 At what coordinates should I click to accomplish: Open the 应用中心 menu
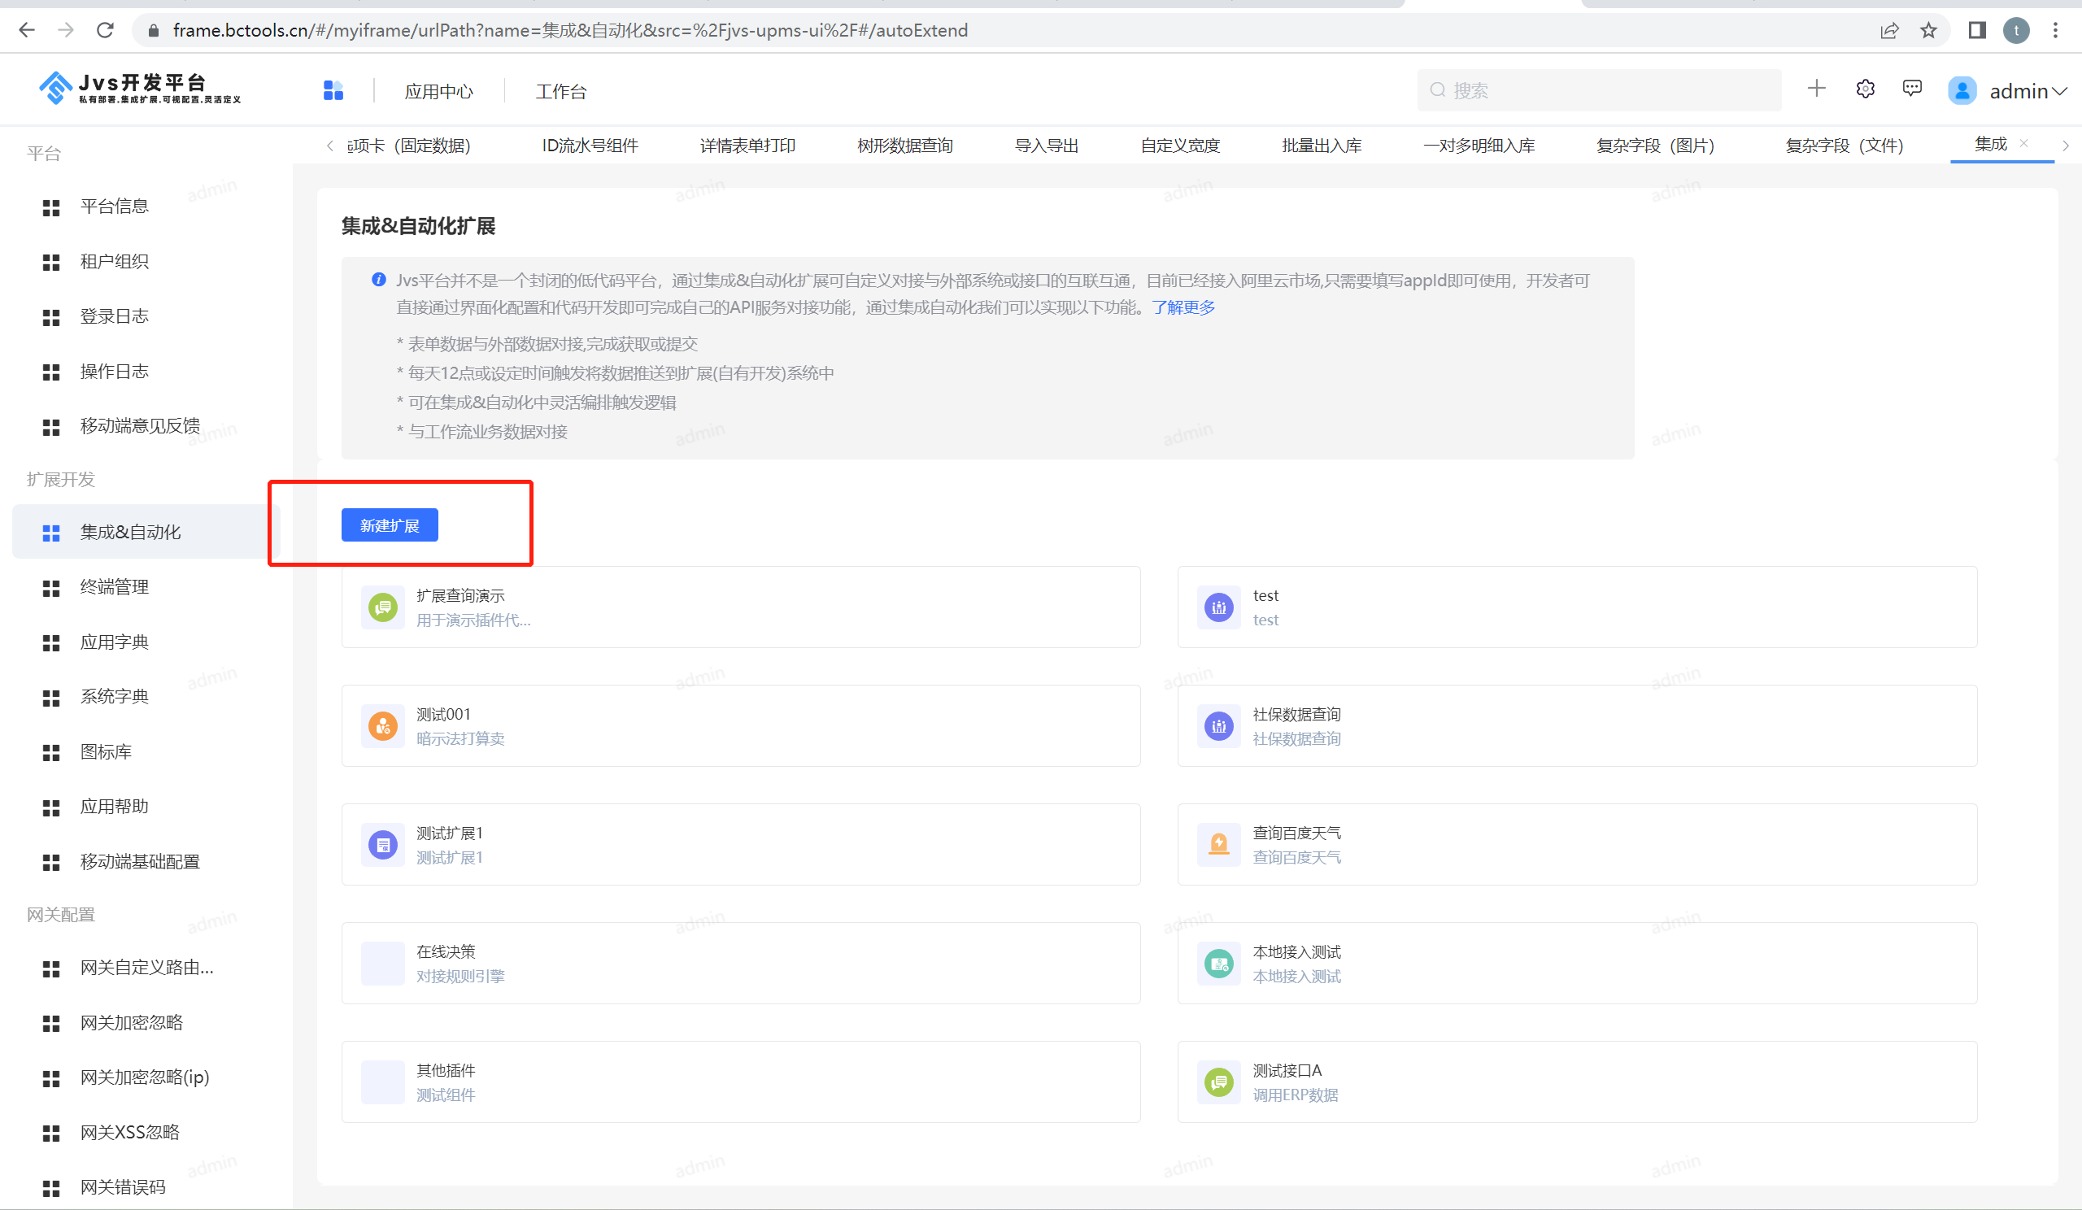point(438,91)
